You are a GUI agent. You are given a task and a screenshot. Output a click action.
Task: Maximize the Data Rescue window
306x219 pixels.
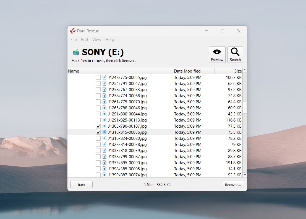(223, 31)
